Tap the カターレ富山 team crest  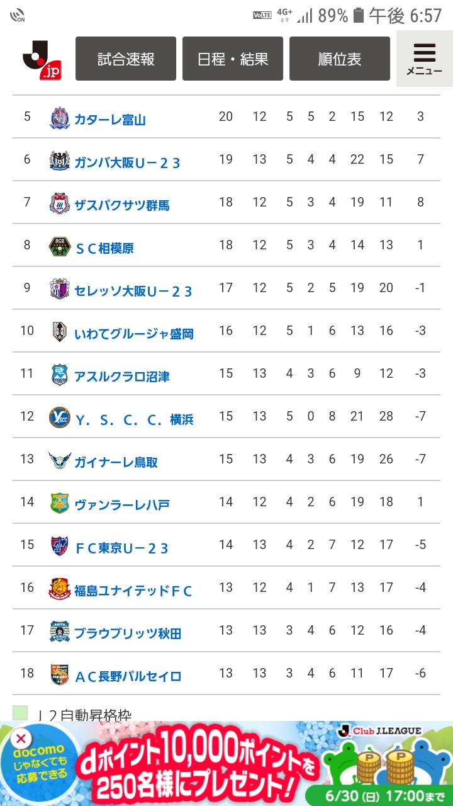point(60,118)
